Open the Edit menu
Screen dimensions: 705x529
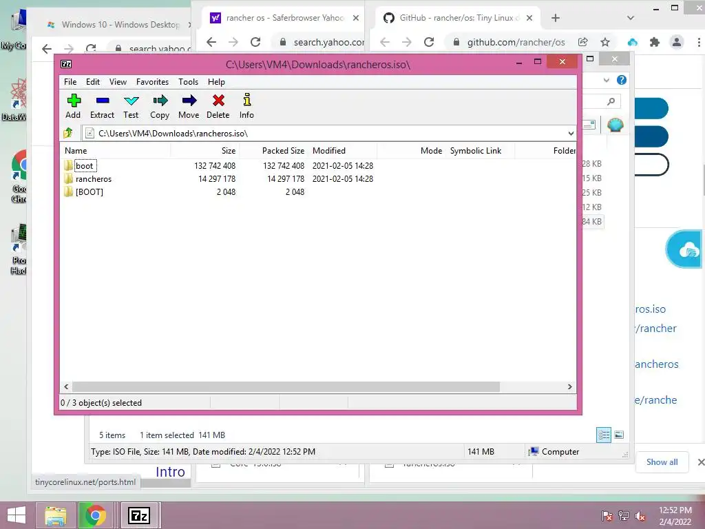point(93,82)
